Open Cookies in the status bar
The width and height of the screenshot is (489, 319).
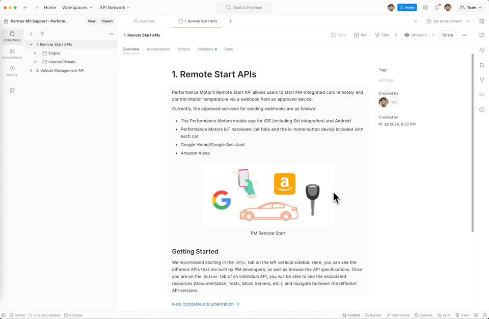coord(423,315)
